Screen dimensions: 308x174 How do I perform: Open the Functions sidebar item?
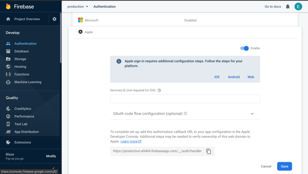[22, 74]
